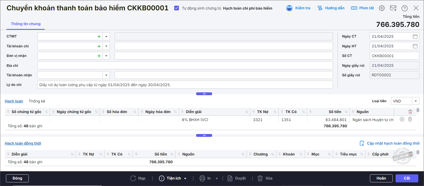Pin the TK Có column in Hạch toán grid
This screenshot has width=424, height=186.
point(282,112)
